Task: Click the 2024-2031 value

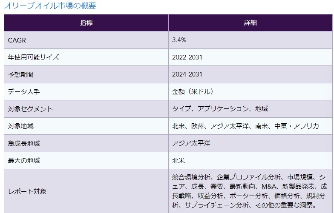Action: 187,74
